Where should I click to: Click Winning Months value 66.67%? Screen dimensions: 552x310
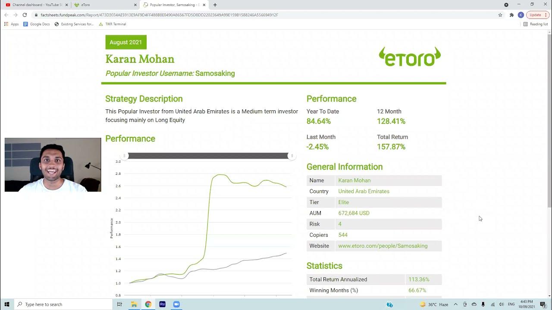(x=417, y=291)
